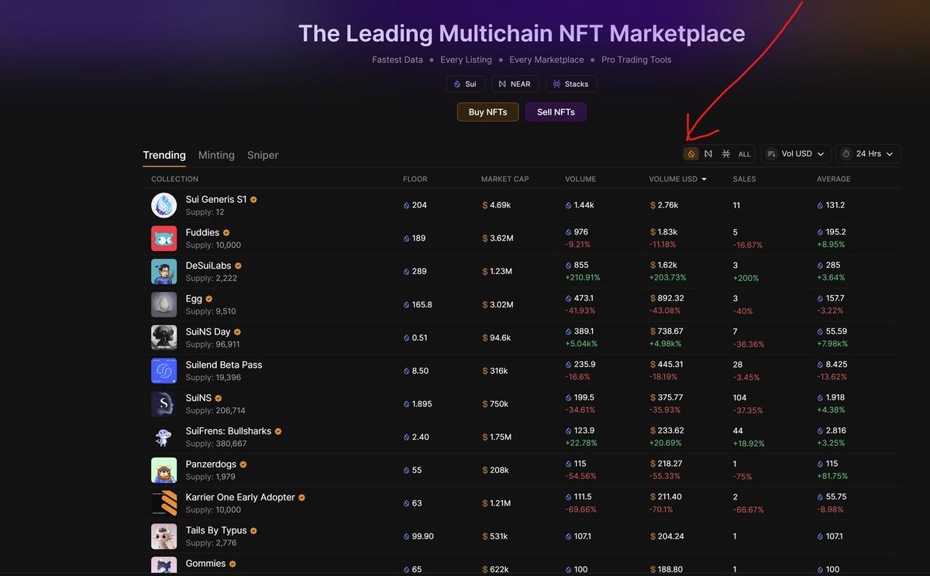Open the Fuddies collection avatar
This screenshot has width=930, height=576.
(x=164, y=238)
